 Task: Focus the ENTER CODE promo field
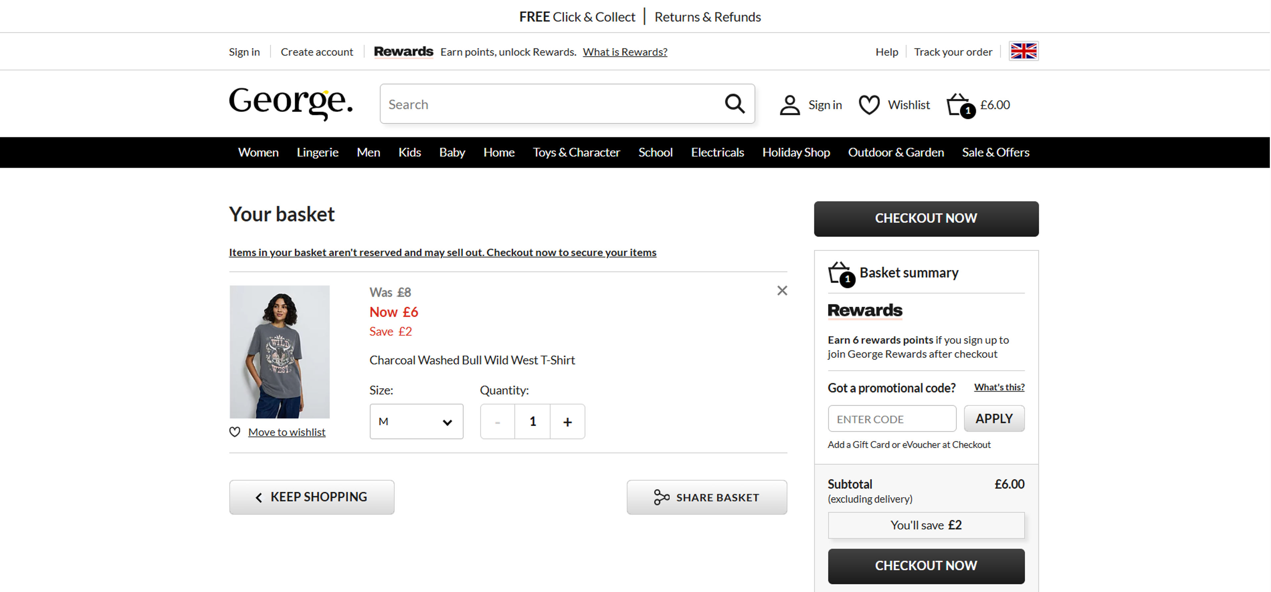892,419
